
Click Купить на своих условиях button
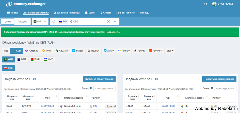99,79
